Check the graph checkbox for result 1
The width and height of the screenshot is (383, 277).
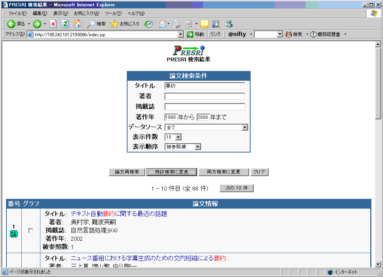tap(31, 231)
